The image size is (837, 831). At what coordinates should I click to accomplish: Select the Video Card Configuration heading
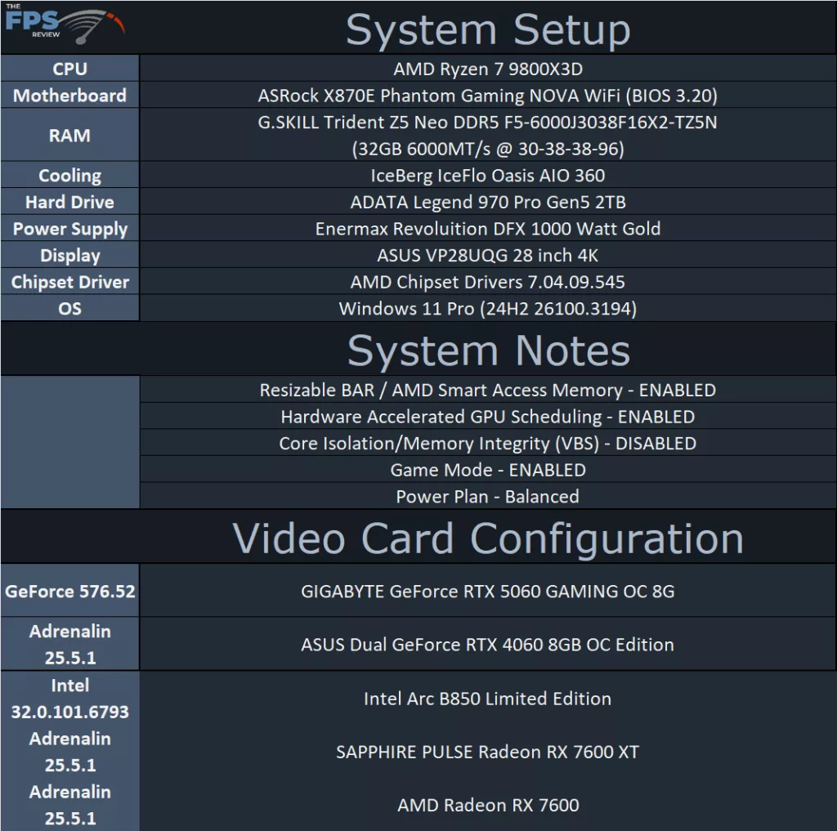488,539
